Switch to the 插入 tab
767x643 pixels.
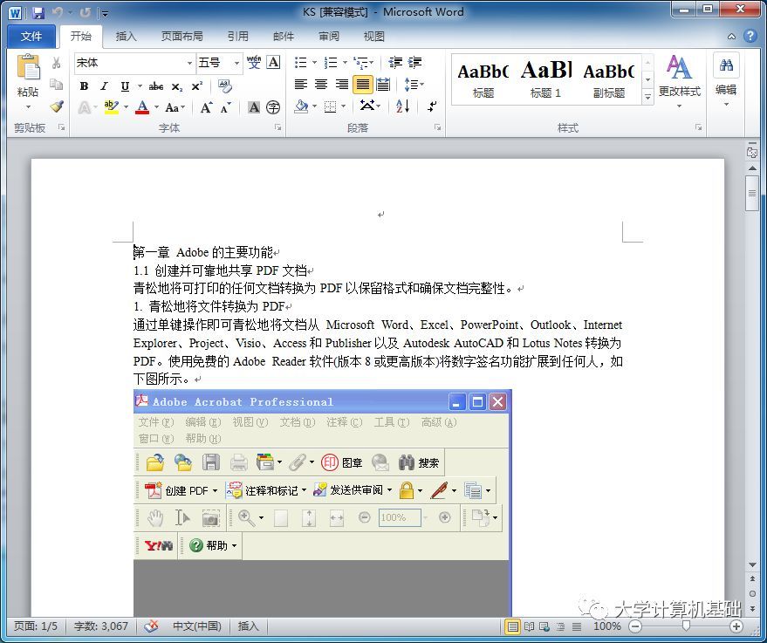point(126,36)
